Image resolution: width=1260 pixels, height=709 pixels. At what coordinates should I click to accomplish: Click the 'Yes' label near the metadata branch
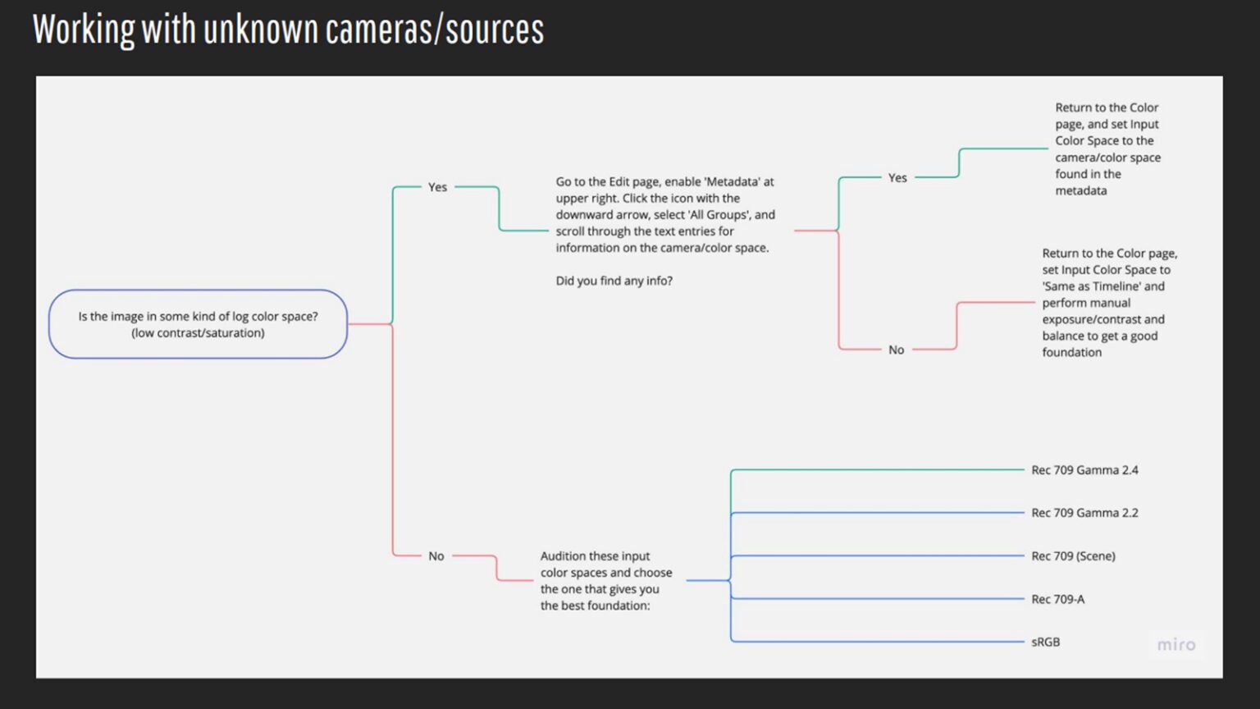897,177
